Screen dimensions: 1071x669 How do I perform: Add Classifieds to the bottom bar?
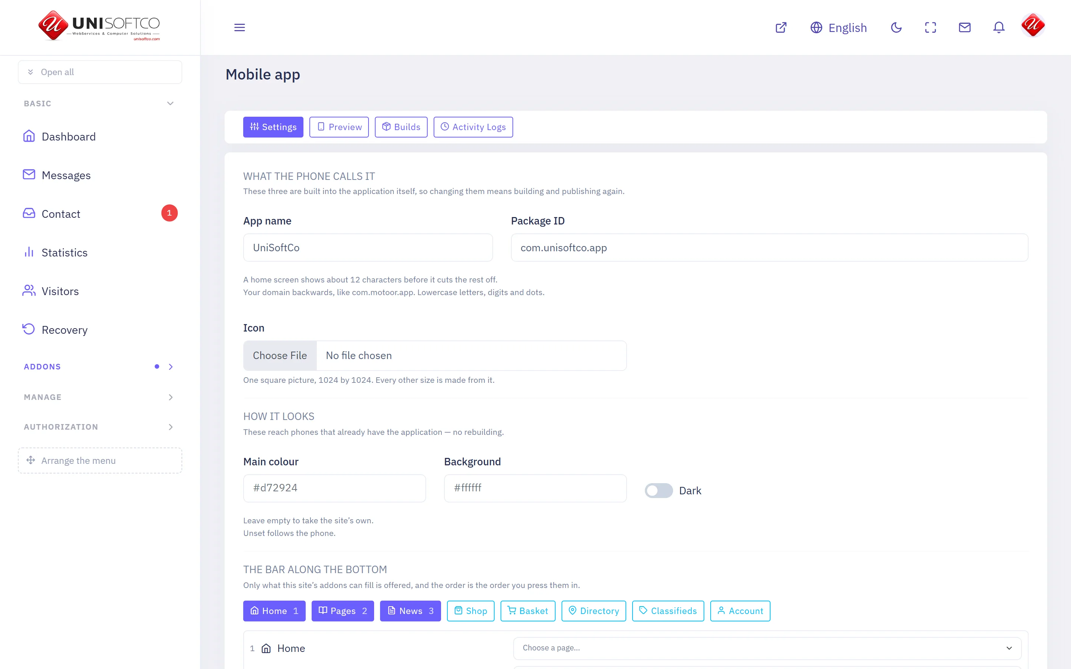(x=668, y=611)
